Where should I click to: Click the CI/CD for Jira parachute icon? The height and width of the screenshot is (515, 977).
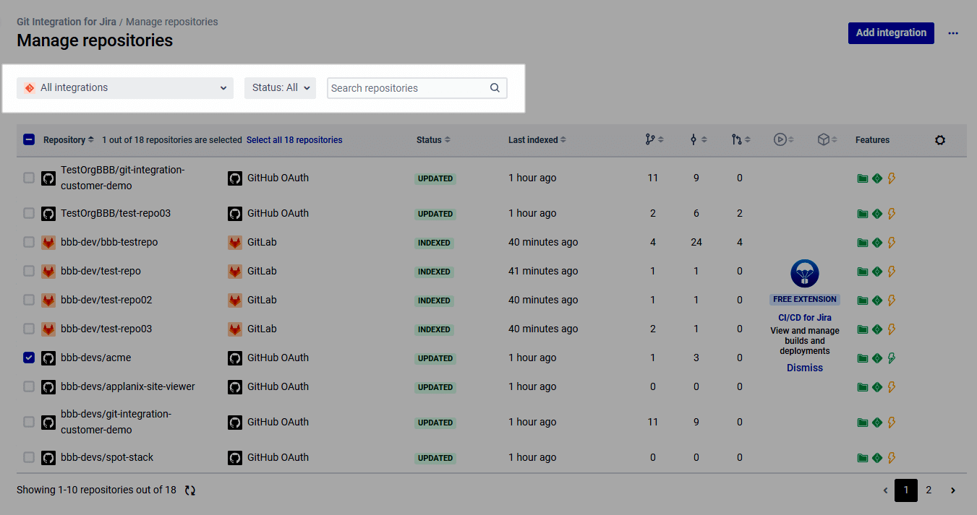[x=805, y=274]
